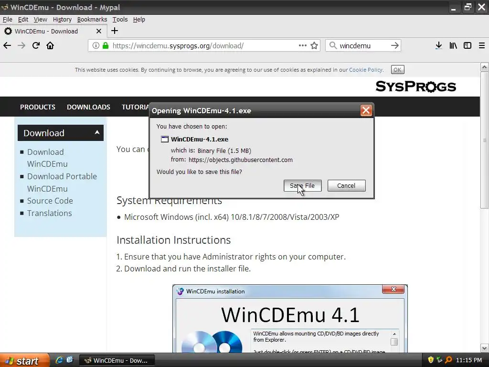Screen dimensions: 489x367
Task: Open the PRODUCTS navigation item
Action: pos(38,107)
